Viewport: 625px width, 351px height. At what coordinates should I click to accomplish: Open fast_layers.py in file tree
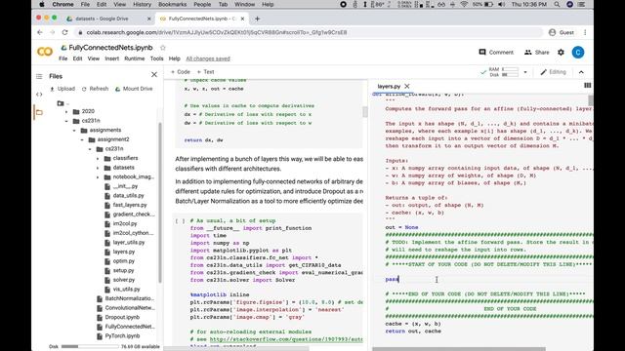(130, 205)
